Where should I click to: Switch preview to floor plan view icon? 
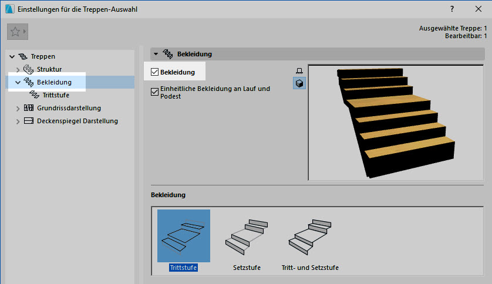point(299,71)
